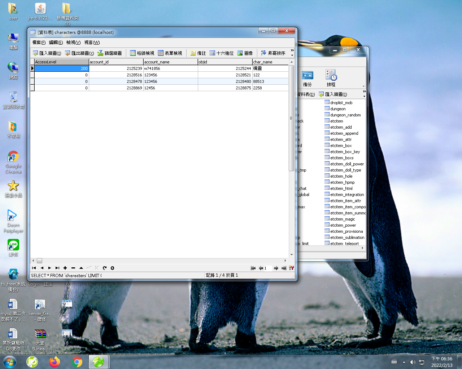Open the Export Wizard (匯出精靈)
This screenshot has height=369, width=462.
coord(79,53)
